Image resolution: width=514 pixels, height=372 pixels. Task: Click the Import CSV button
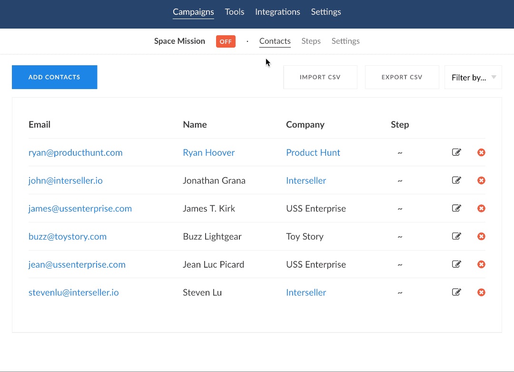(x=320, y=77)
